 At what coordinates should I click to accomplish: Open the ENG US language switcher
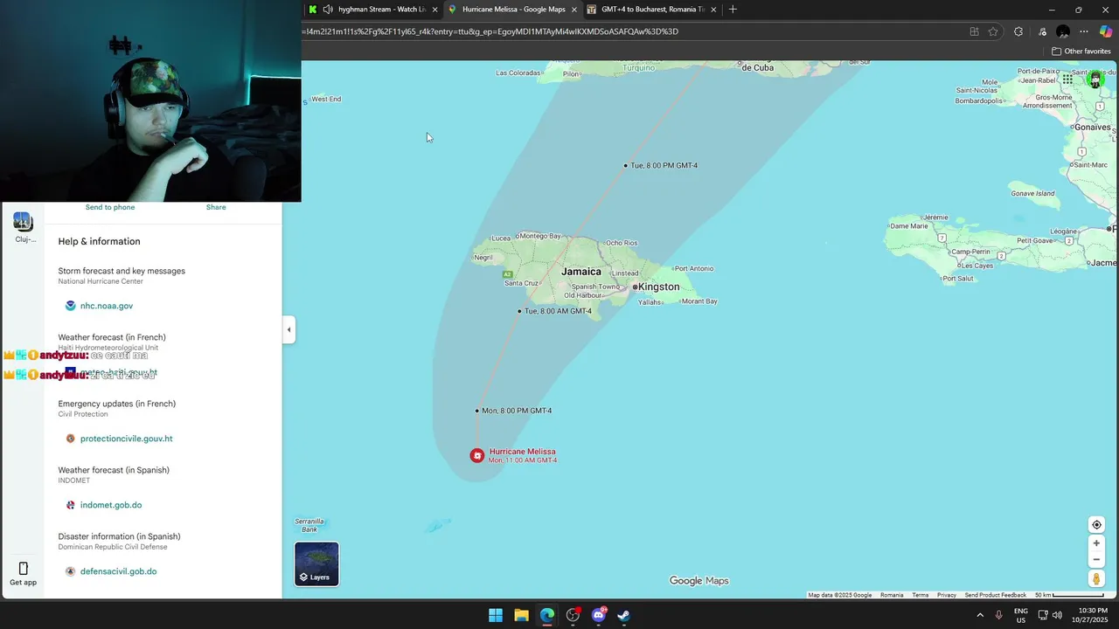tap(1021, 615)
